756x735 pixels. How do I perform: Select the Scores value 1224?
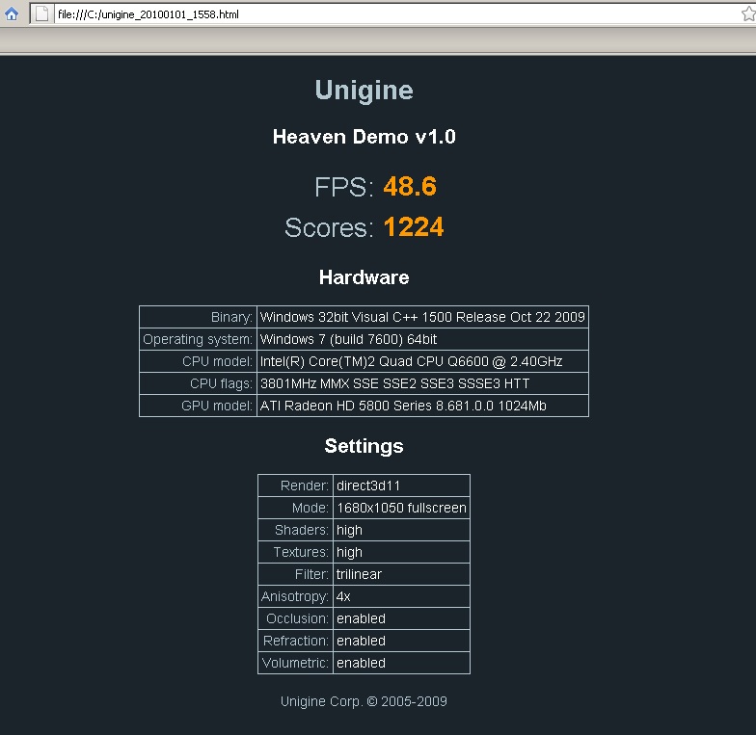click(413, 227)
